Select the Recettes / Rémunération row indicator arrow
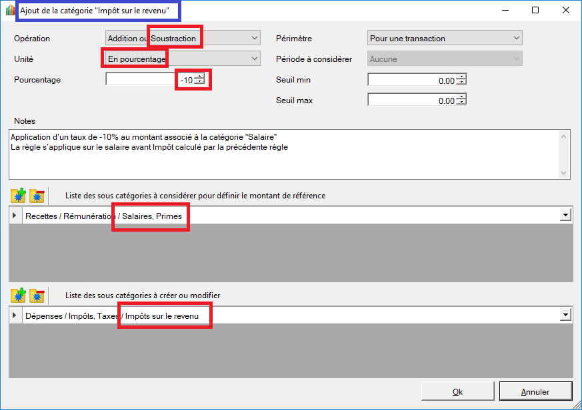 click(15, 216)
